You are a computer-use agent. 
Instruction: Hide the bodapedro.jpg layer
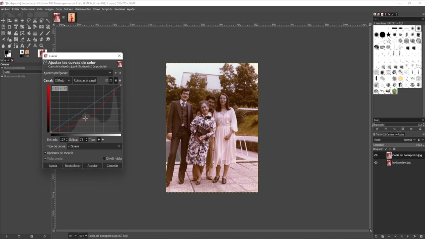[376, 163]
